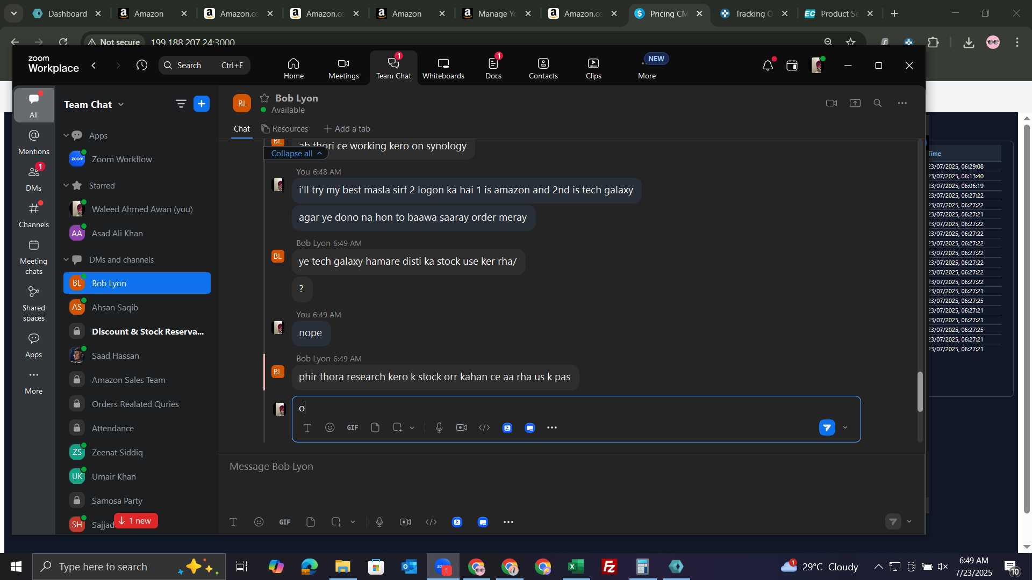Open Amazon Sales Team channel
The image size is (1032, 580).
pos(137,380)
